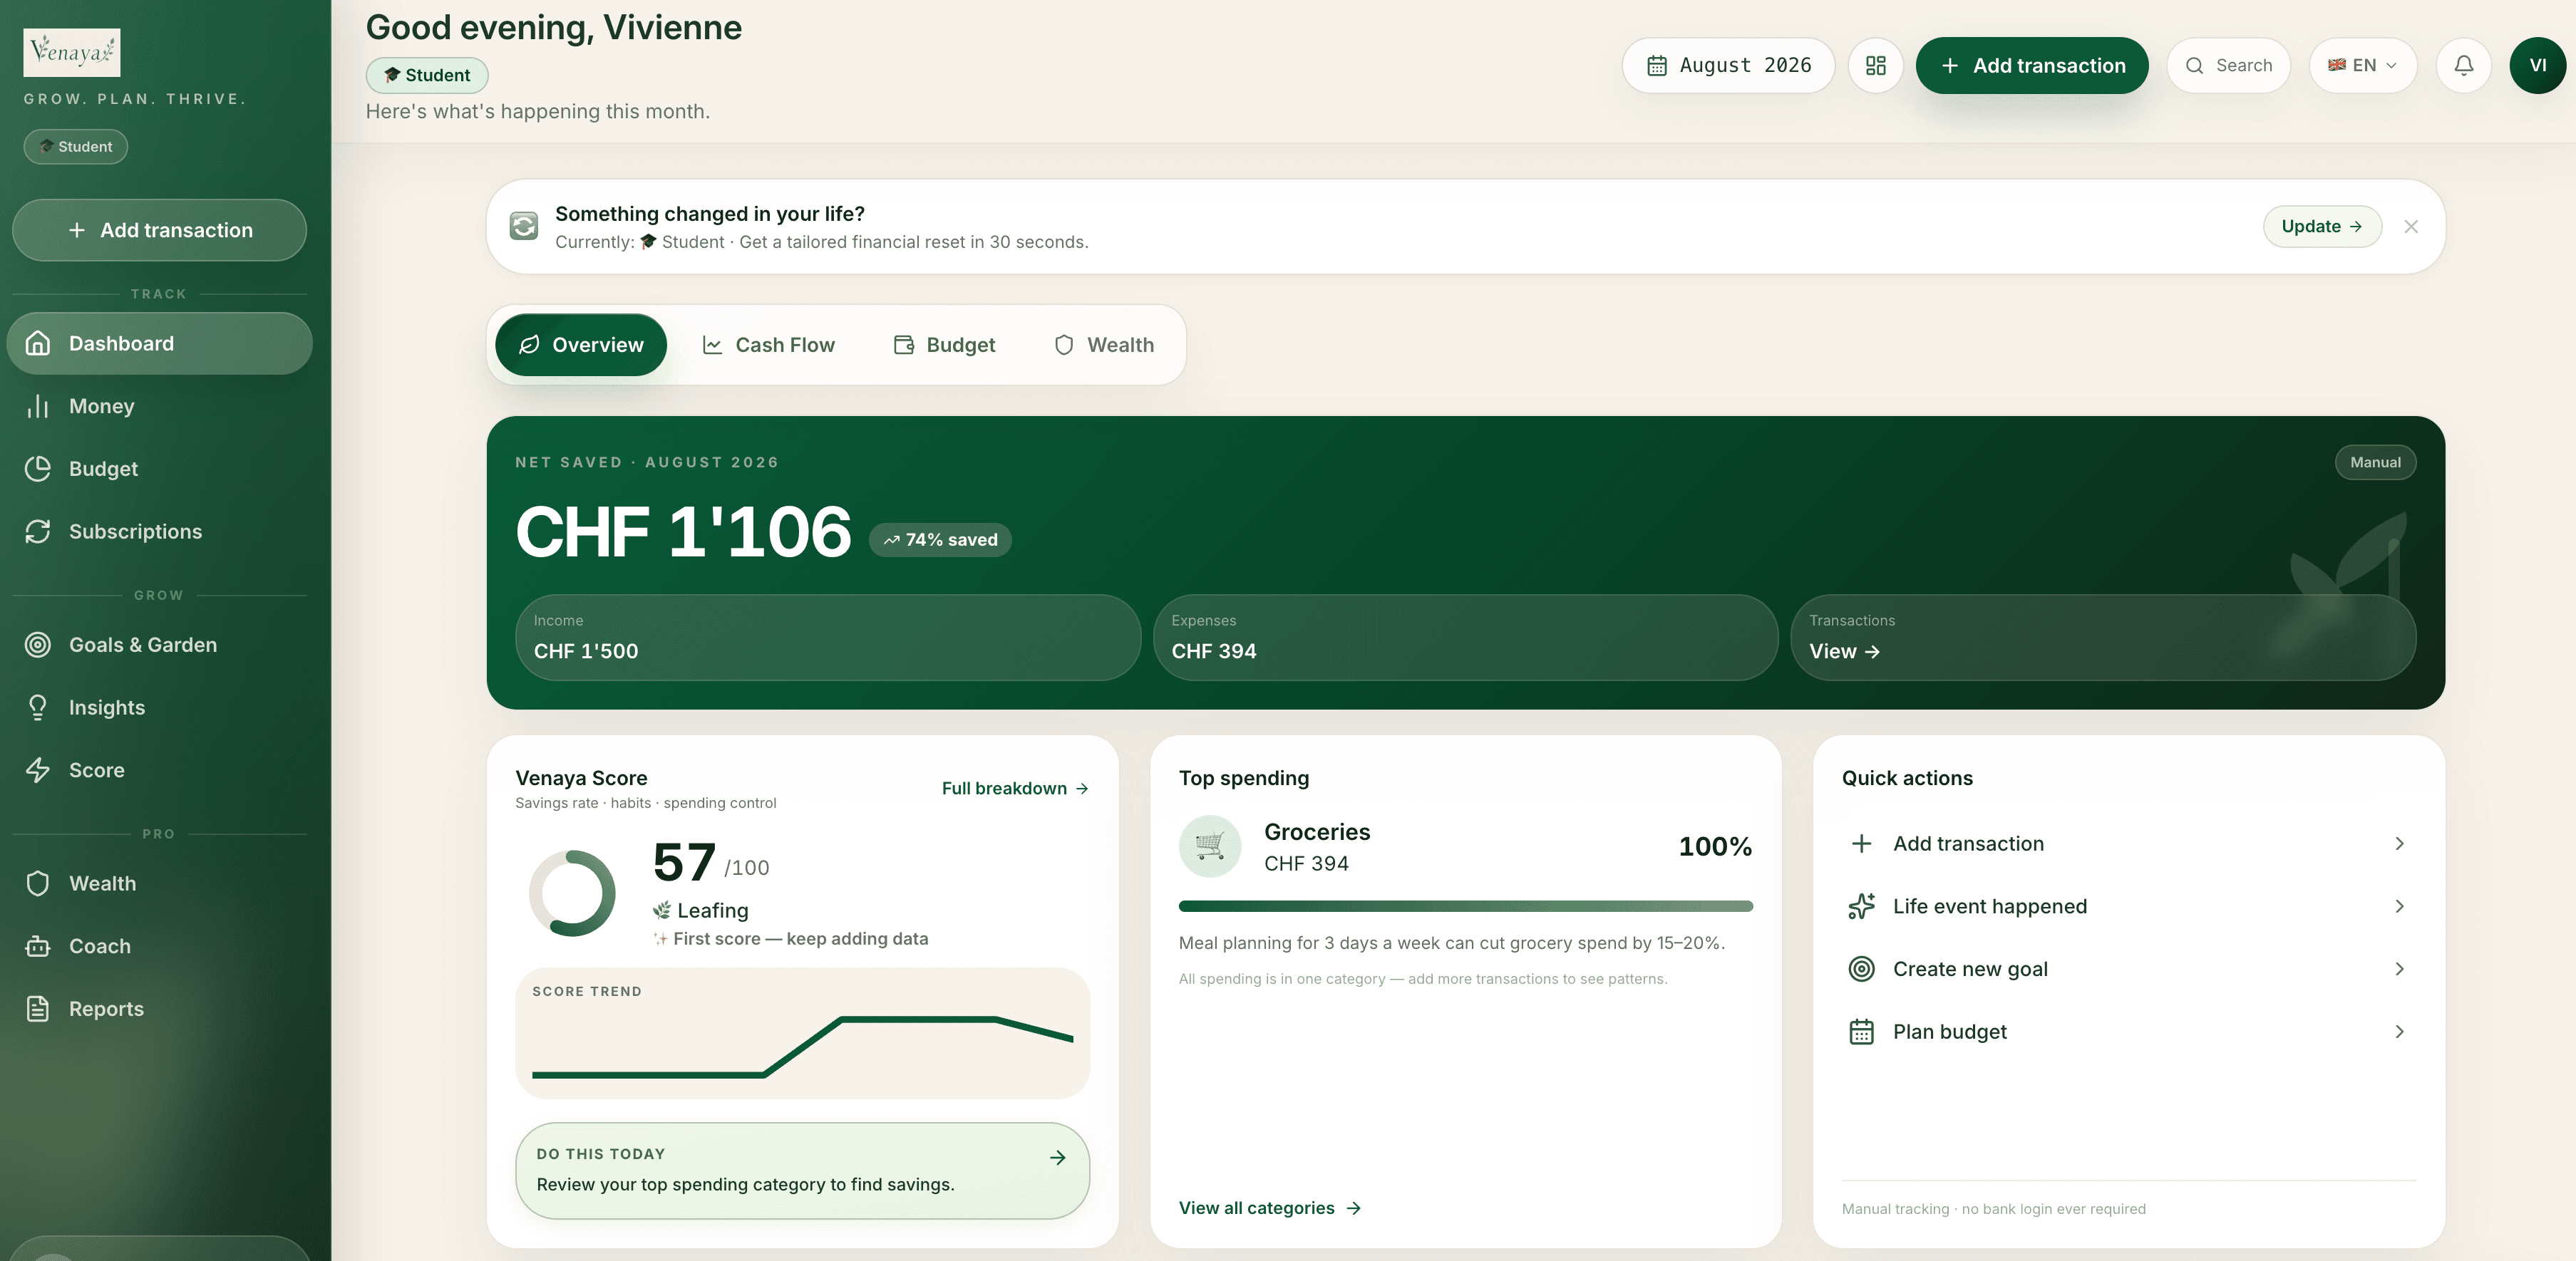Viewport: 2576px width, 1261px height.
Task: Click the Student badge under the greeting
Action: tap(427, 75)
